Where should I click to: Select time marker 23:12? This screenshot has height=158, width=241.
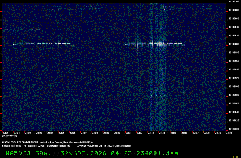tap(139, 133)
